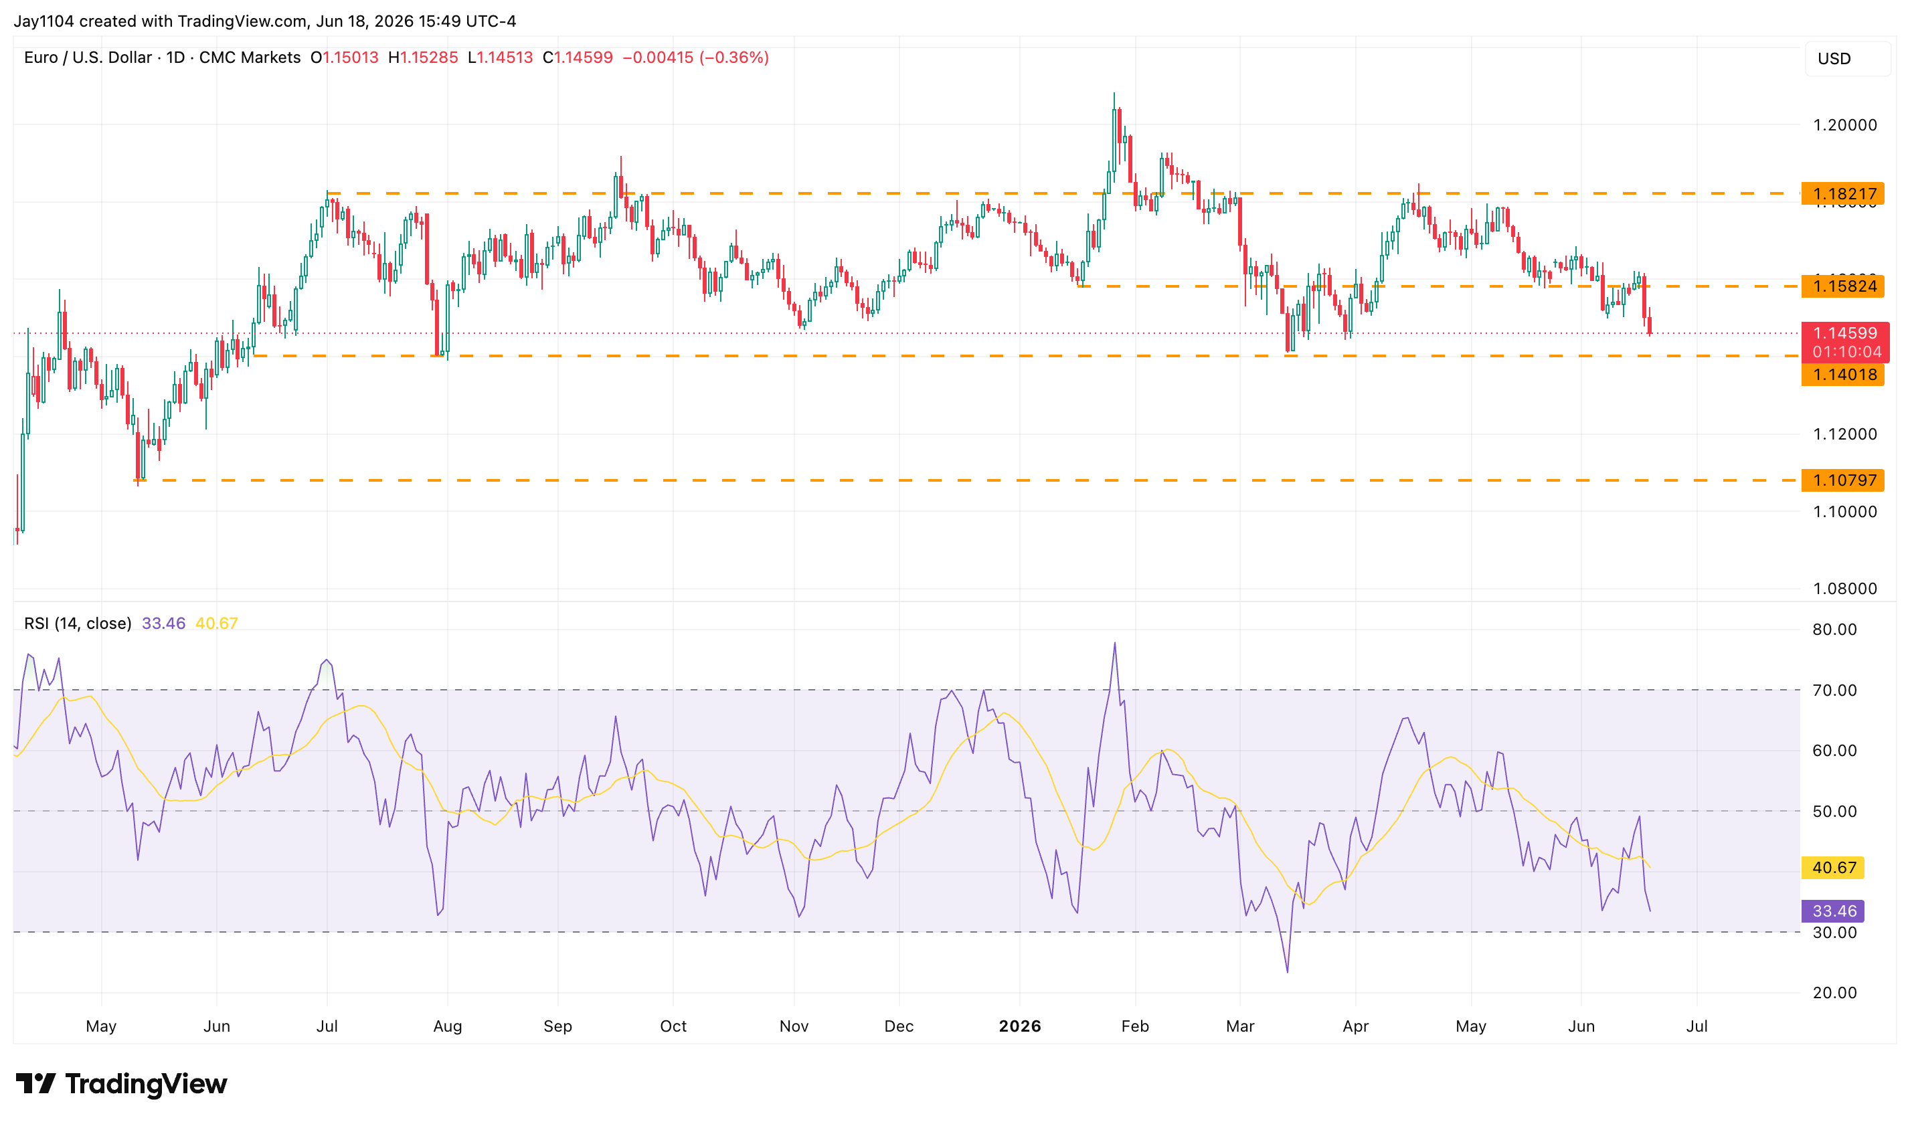
Task: Select the 1.15824 orange price label
Action: [1842, 286]
